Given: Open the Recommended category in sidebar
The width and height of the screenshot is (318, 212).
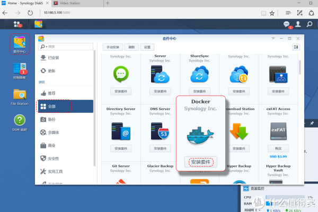Looking at the screenshot, I should tap(65, 93).
